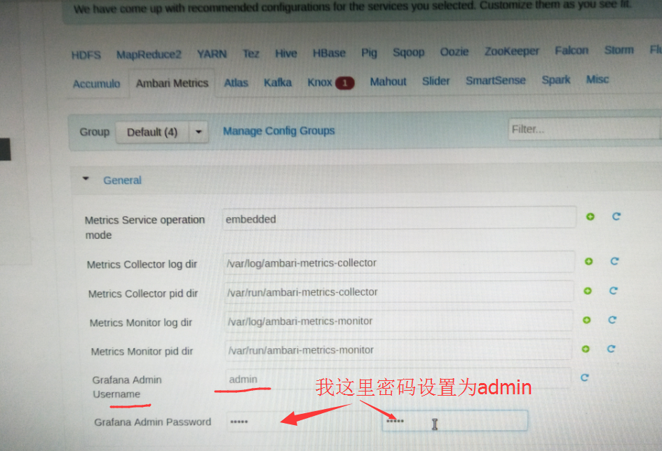Select the Default (4) config group button
The height and width of the screenshot is (451, 662).
point(152,132)
